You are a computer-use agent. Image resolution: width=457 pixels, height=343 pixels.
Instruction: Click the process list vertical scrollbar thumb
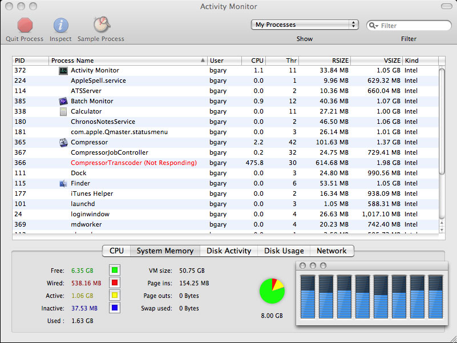(x=442, y=121)
